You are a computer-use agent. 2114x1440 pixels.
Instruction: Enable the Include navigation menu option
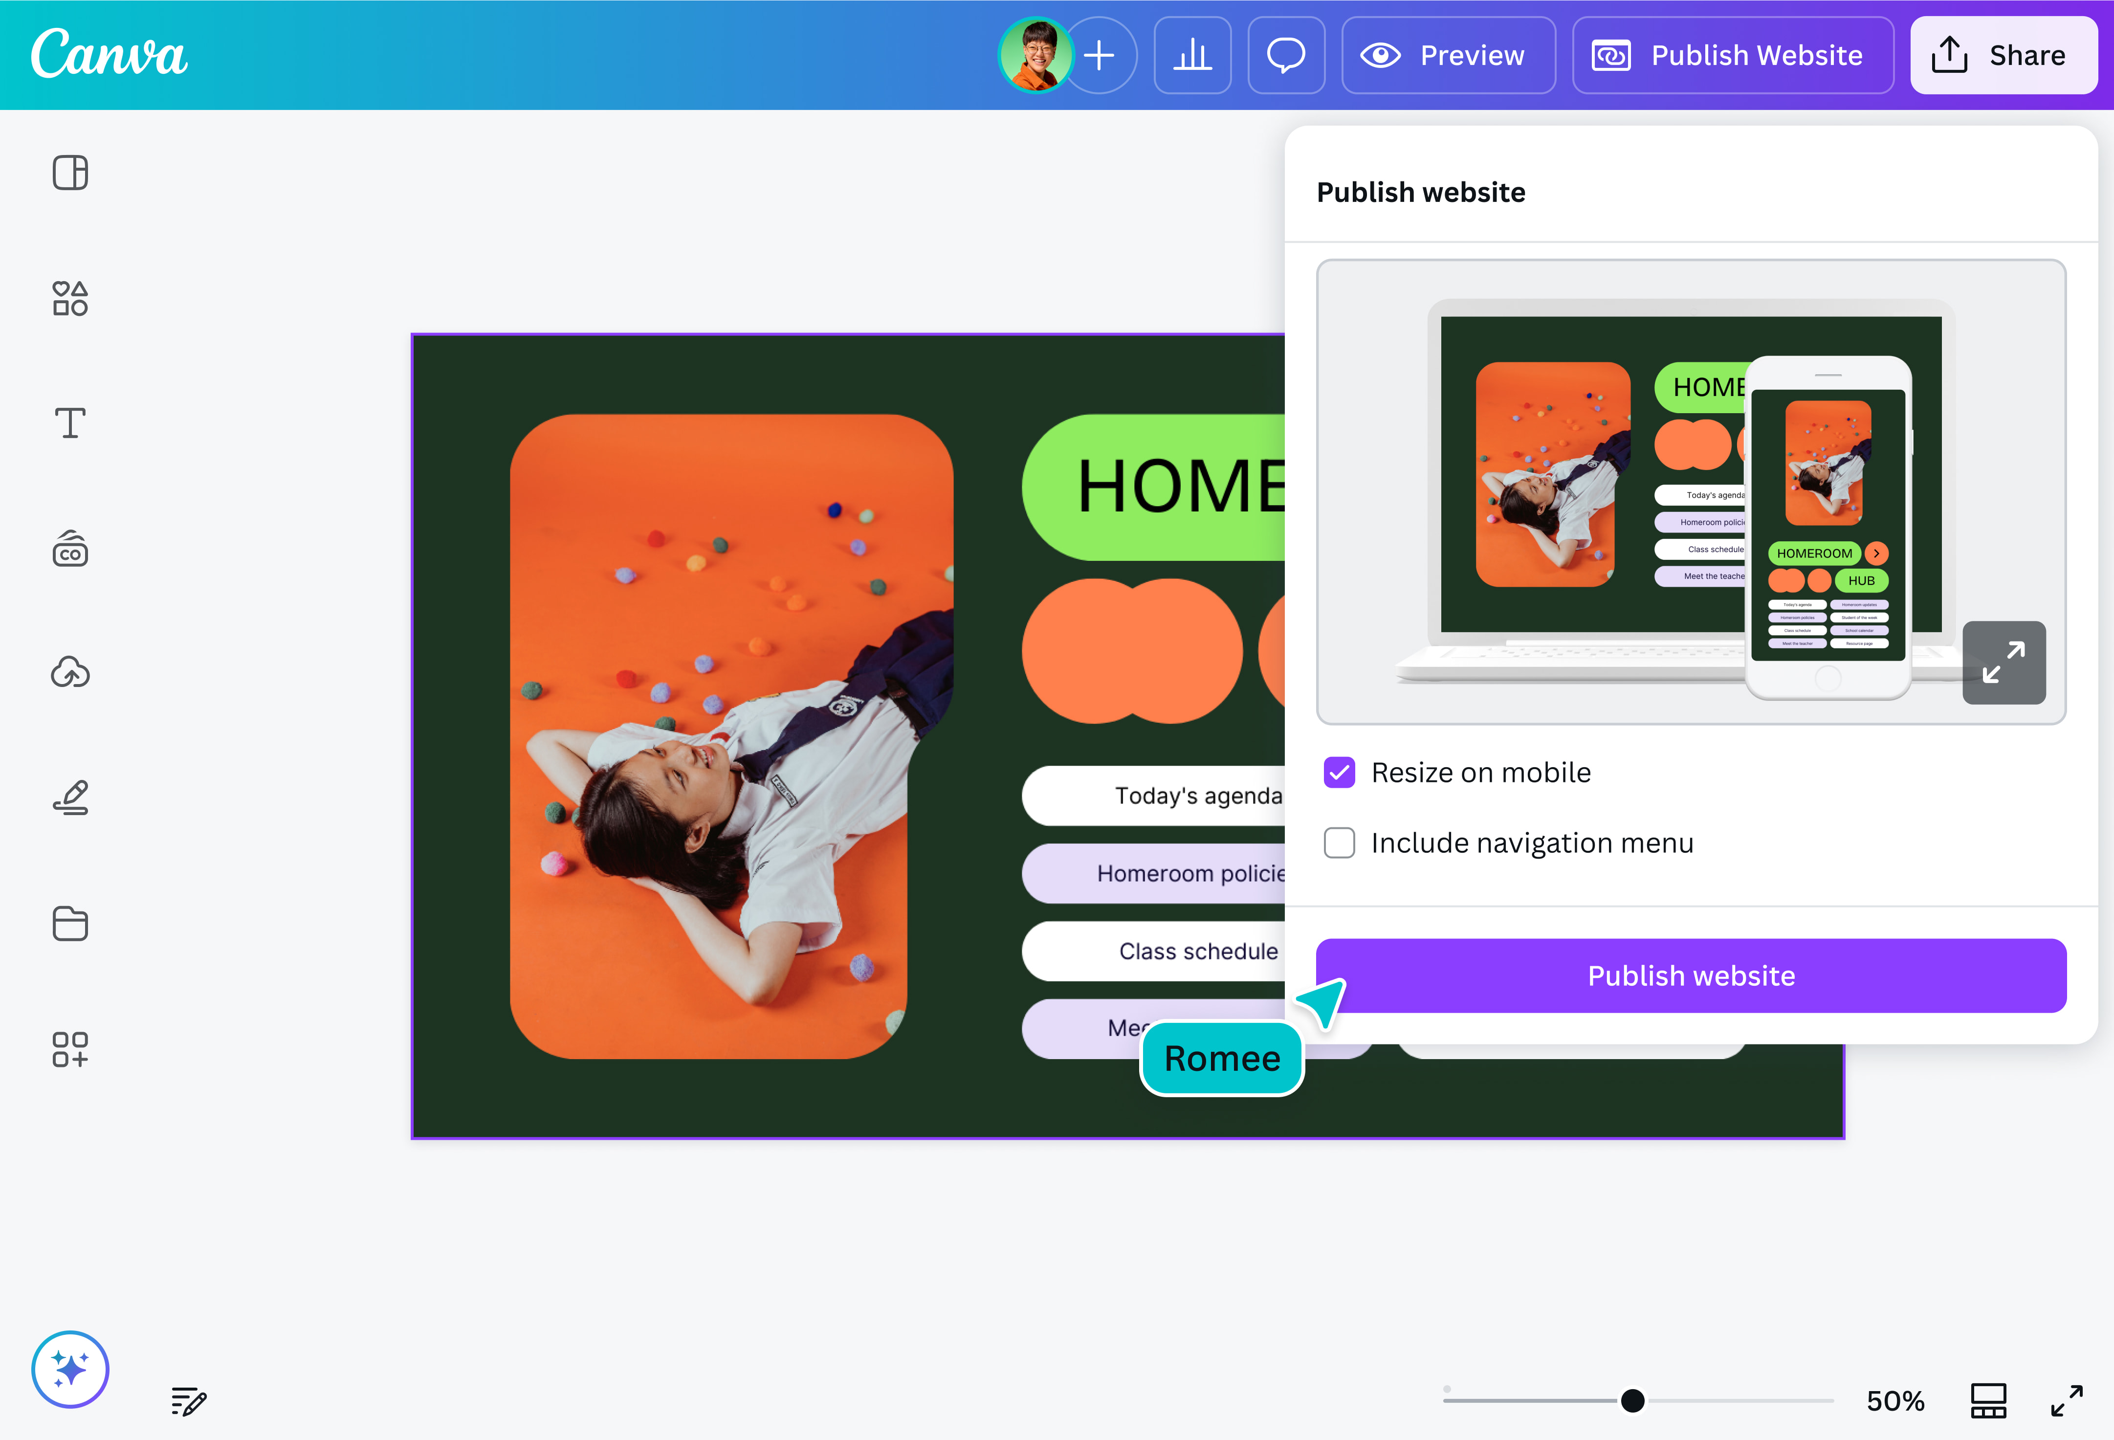tap(1339, 842)
